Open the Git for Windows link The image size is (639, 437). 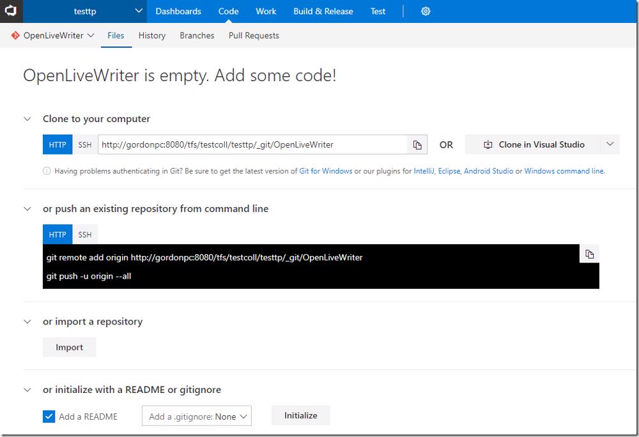(326, 171)
